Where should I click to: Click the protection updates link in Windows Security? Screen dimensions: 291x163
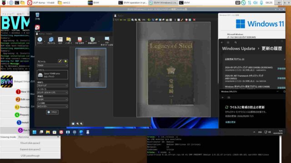point(231,122)
